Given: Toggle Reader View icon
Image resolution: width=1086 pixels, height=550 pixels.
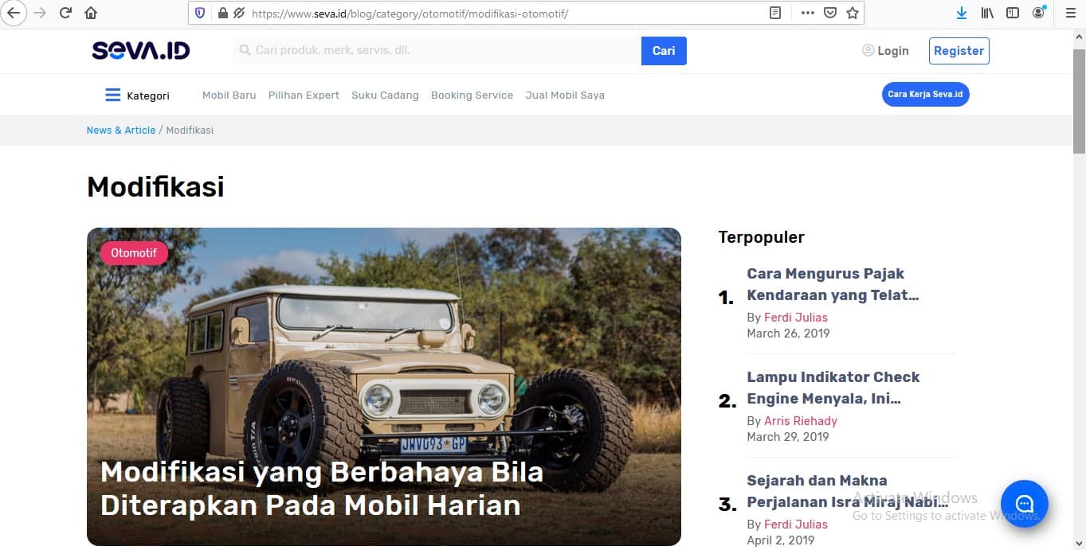Looking at the screenshot, I should pos(775,13).
